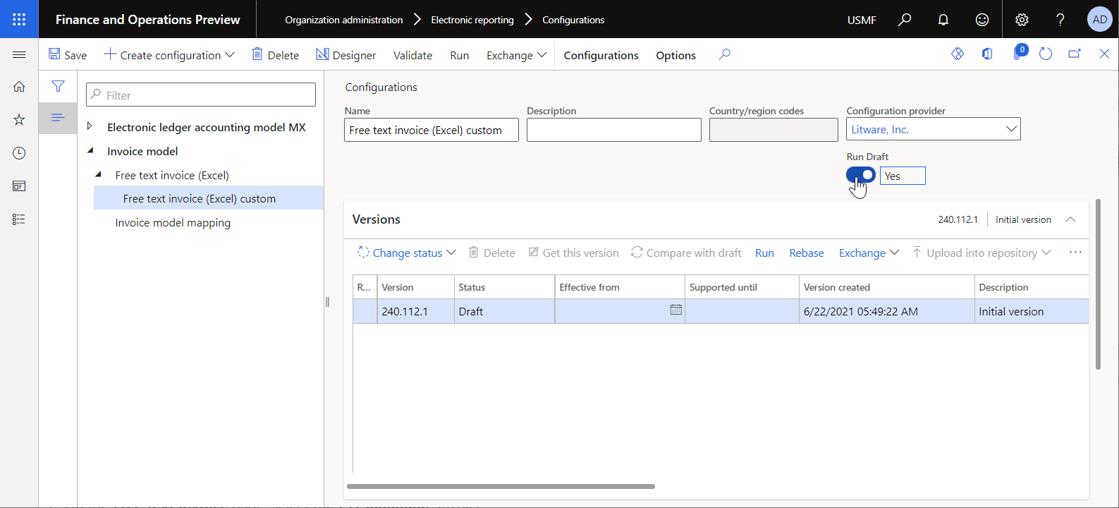Select Invoice model mapping
Image resolution: width=1119 pixels, height=508 pixels.
pyautogui.click(x=173, y=222)
